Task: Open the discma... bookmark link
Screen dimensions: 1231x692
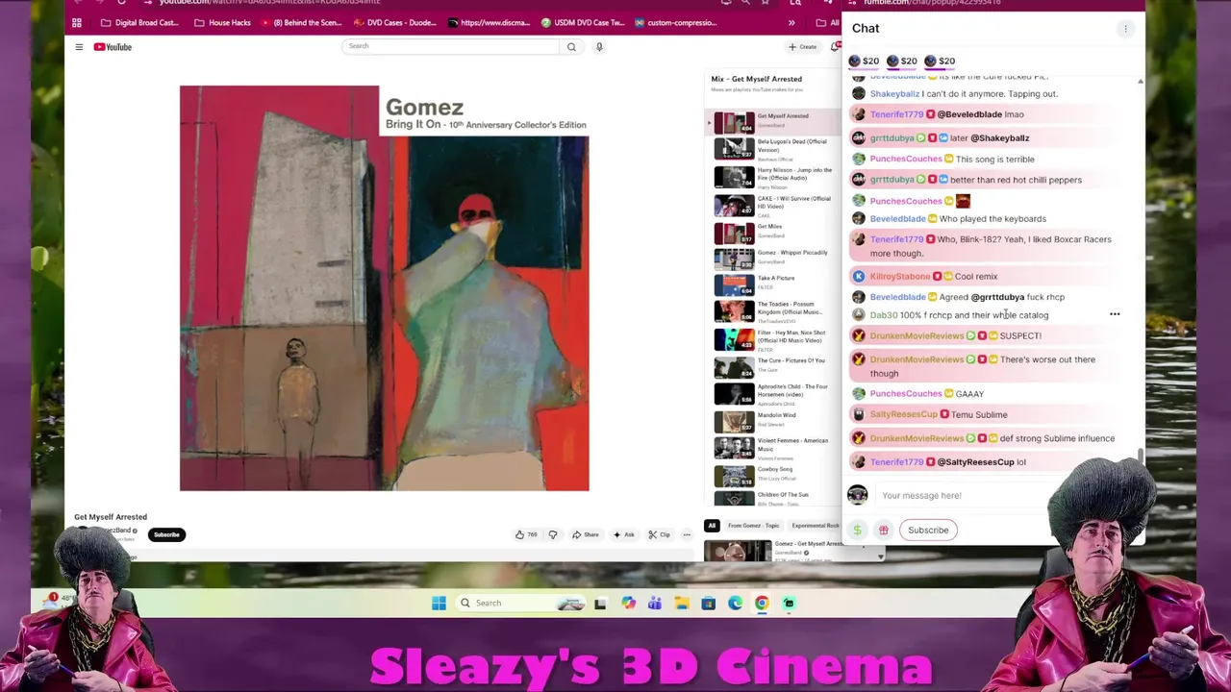Action: tap(488, 22)
